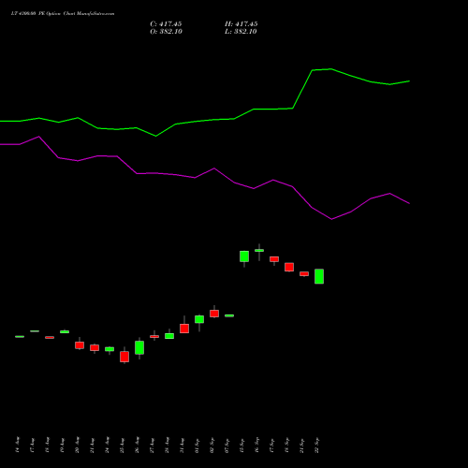The image size is (468, 468).
Task: Select the lowest red candle for 25 Aug
Action: coord(124,357)
